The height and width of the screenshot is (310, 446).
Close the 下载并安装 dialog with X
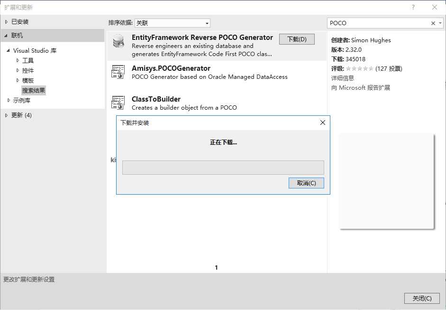tap(323, 122)
